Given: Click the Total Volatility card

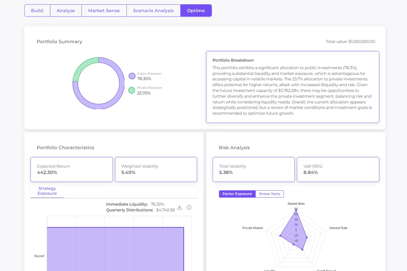Looking at the screenshot, I should tap(254, 169).
